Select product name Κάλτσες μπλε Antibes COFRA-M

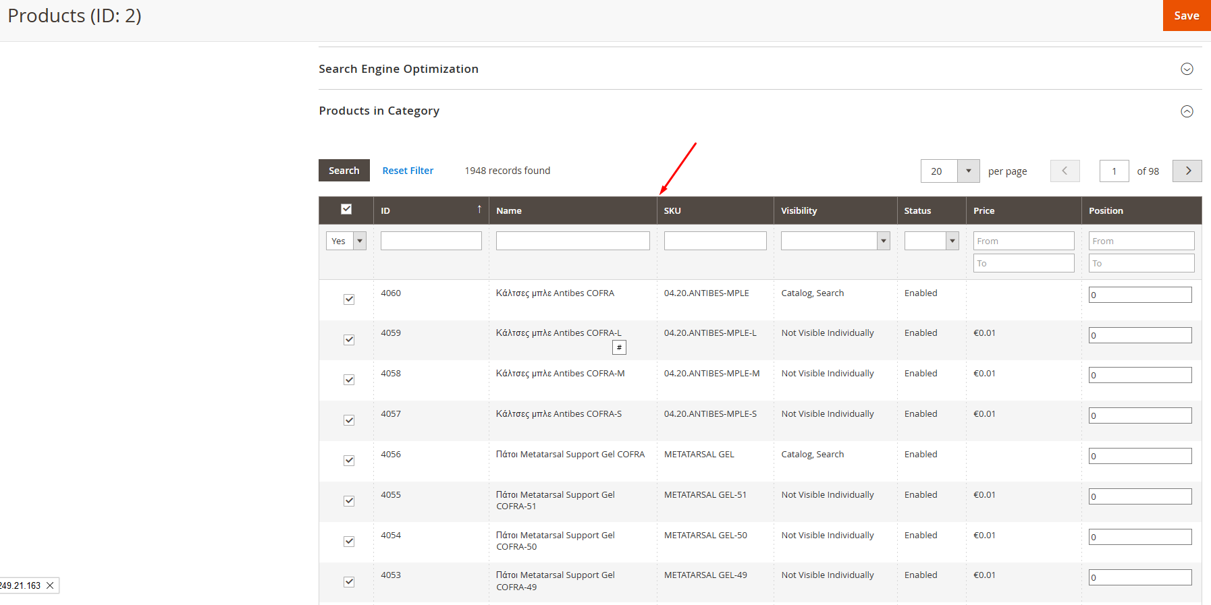[x=560, y=374]
